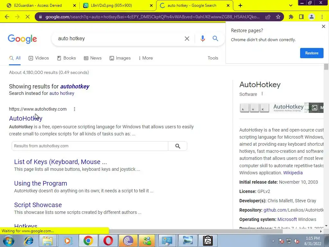This screenshot has width=329, height=247.
Task: Click the corrected autohotkey suggestion link
Action: pyautogui.click(x=75, y=87)
